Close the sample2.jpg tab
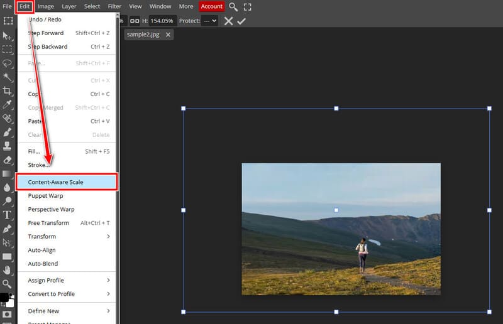 pos(168,35)
